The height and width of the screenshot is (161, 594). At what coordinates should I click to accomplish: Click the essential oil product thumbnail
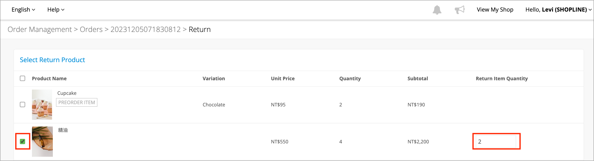42,142
